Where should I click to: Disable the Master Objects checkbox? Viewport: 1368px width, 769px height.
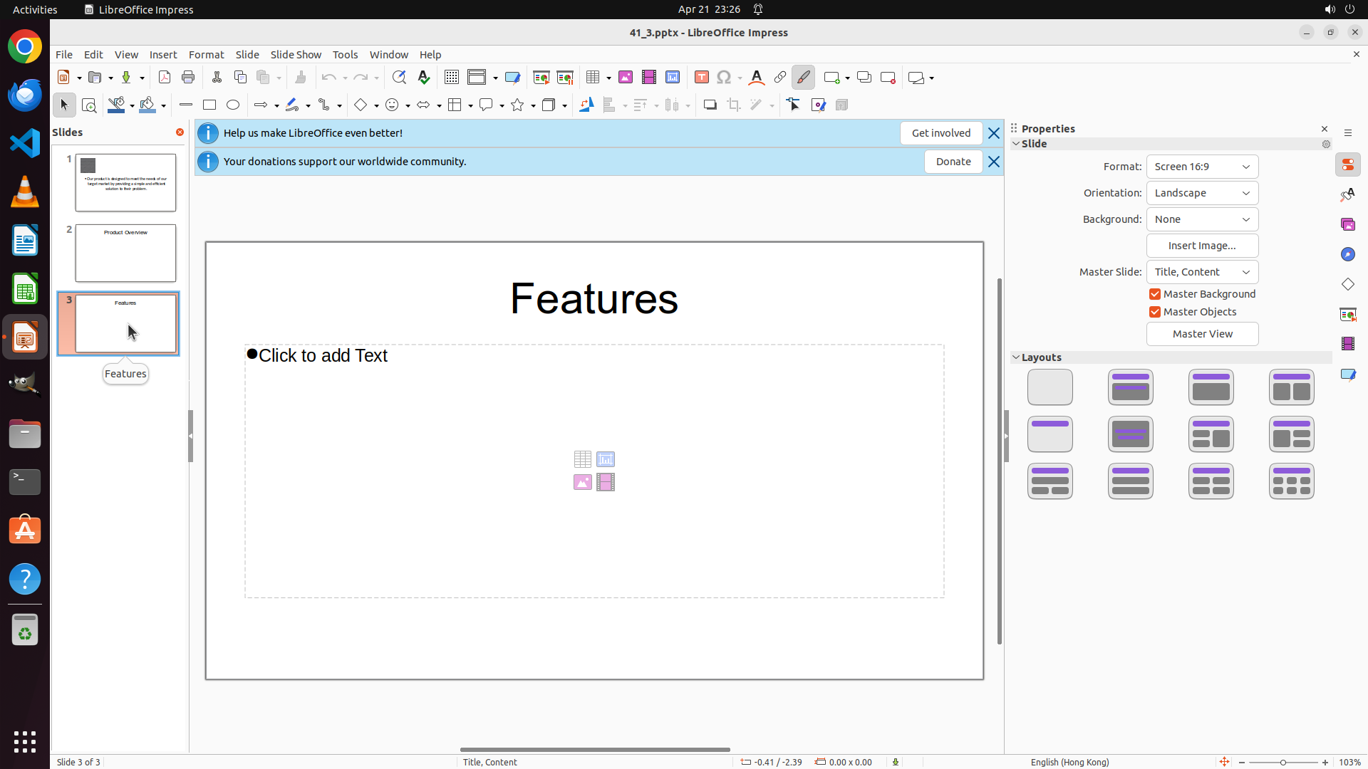click(x=1155, y=312)
